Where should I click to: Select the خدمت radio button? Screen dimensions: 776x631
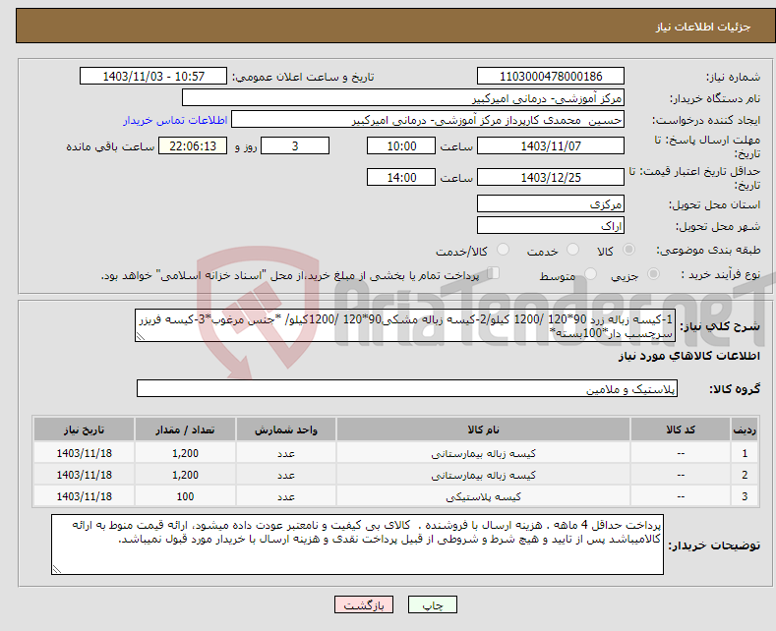pos(572,250)
